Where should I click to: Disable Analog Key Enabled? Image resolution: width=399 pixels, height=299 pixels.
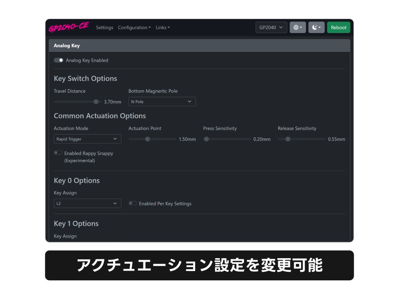click(x=58, y=60)
